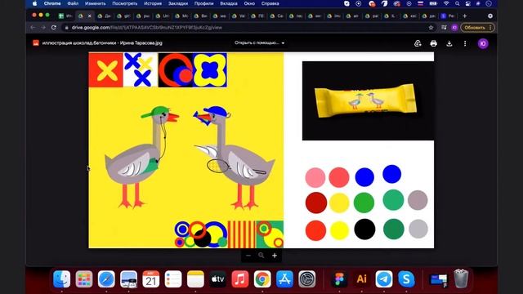
Task: Click the goose wearing the green cap
Action: point(141,157)
